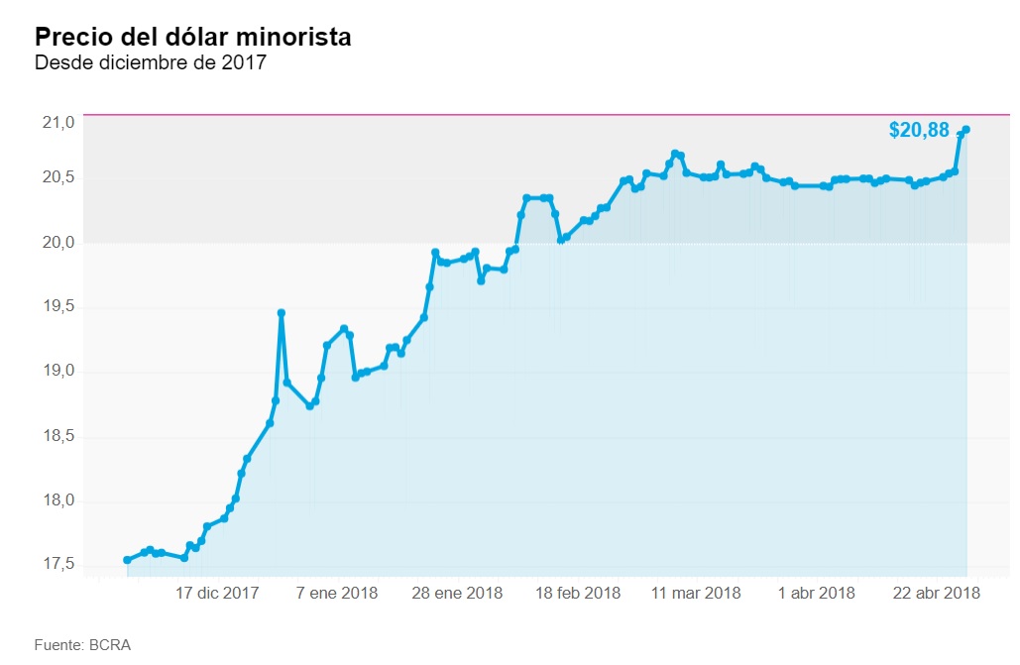Click the "28 ene 2018" date label
The width and height of the screenshot is (1020, 665).
[455, 594]
